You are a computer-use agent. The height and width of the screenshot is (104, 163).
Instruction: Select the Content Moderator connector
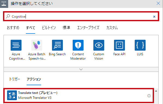(x=78, y=45)
